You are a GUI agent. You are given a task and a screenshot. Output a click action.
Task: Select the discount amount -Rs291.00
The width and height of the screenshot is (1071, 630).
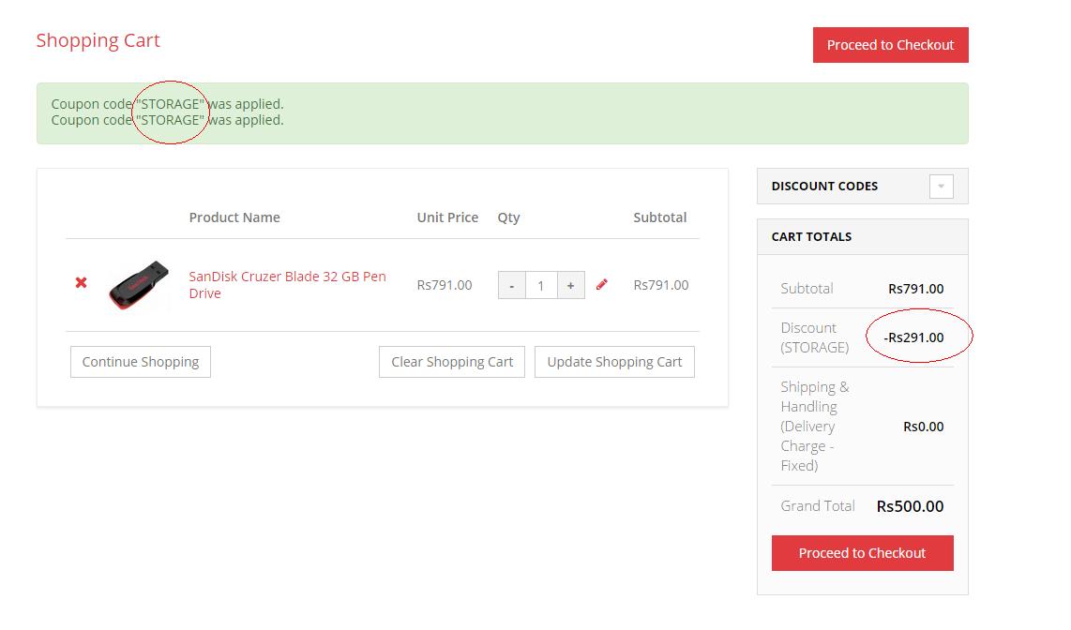tap(913, 337)
